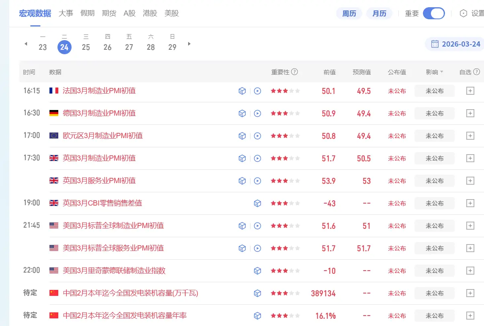Add 法国3月制造业PMI初值 to 自选

click(x=470, y=91)
